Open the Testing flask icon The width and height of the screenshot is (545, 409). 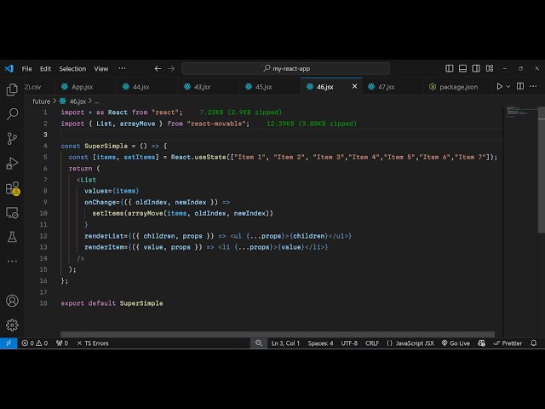[12, 237]
